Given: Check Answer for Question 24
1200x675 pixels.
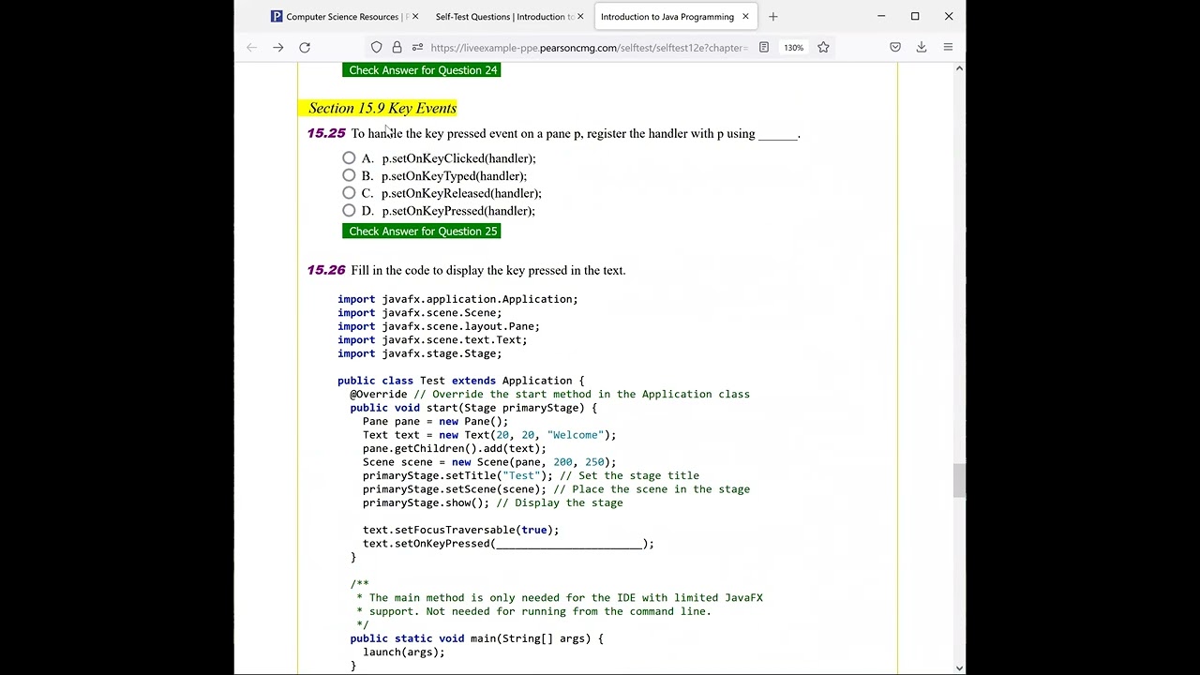Looking at the screenshot, I should tap(422, 70).
